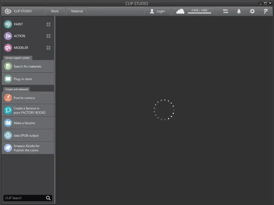Screen dimensions: 274x205
Task: Click the CLIP STUDIO logo icon
Action: pyautogui.click(x=8, y=11)
